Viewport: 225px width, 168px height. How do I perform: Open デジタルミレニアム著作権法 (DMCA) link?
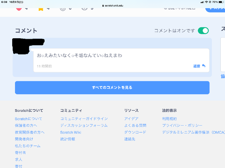(194, 133)
